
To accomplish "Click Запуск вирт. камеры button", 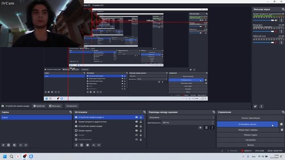I will pyautogui.click(x=248, y=130).
